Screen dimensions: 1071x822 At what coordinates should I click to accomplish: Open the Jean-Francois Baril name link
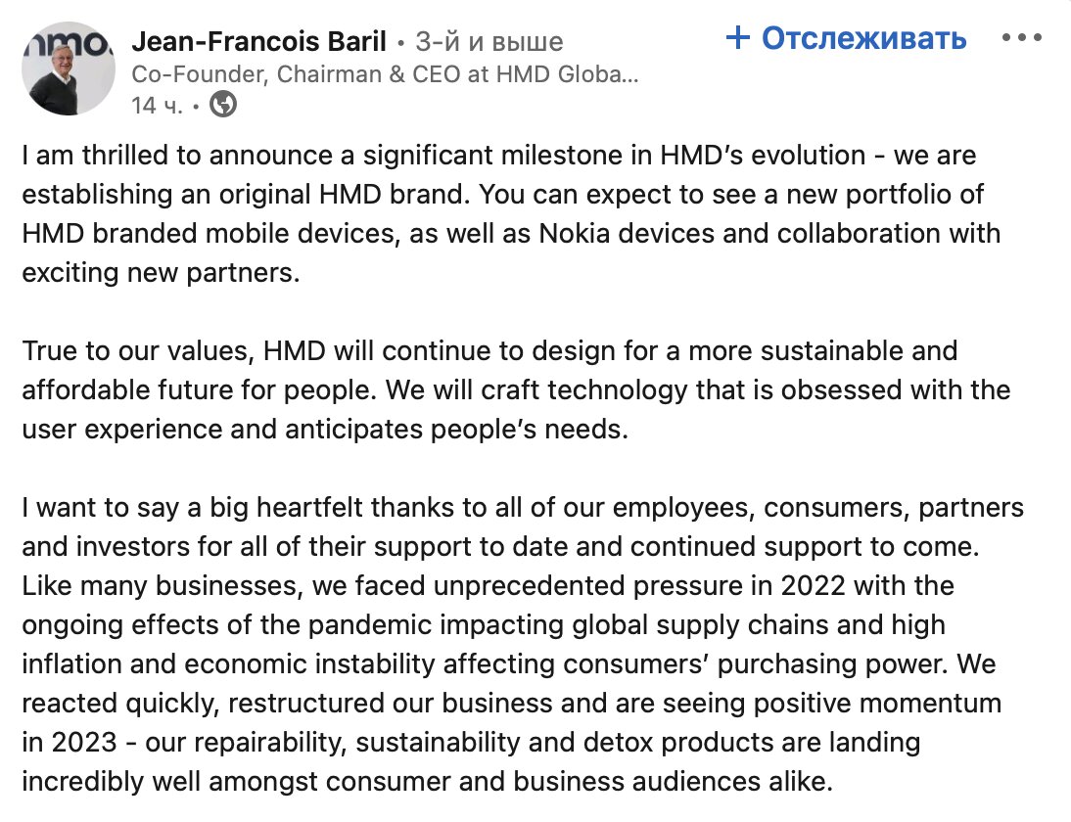[x=258, y=42]
